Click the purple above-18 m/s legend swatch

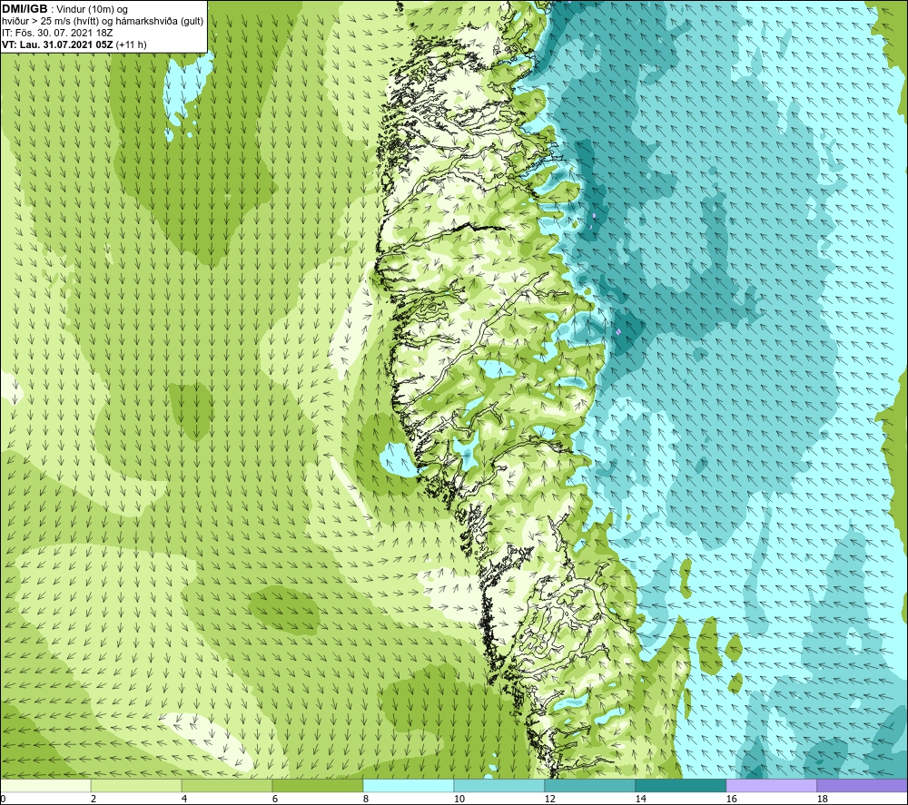tap(862, 785)
